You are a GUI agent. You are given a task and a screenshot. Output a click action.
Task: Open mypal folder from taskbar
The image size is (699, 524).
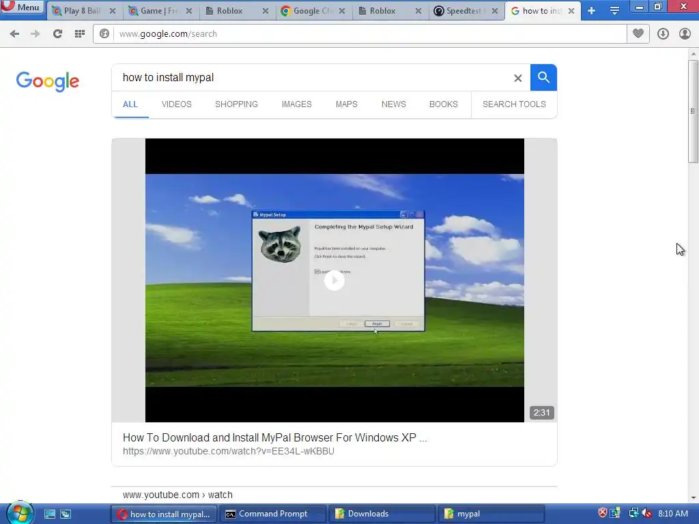pyautogui.click(x=491, y=514)
